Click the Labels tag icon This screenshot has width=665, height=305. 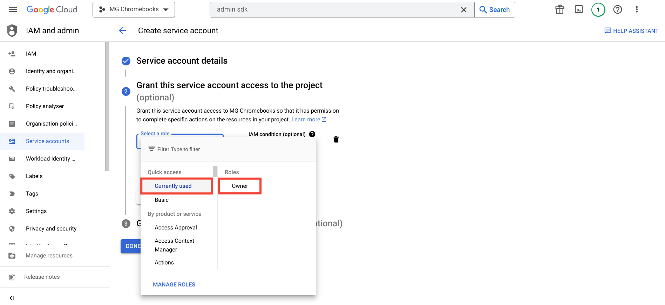pyautogui.click(x=12, y=176)
